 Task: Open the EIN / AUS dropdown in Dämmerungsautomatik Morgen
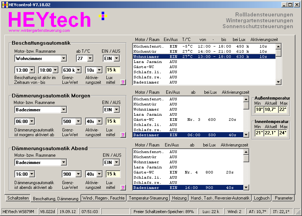point(117,110)
